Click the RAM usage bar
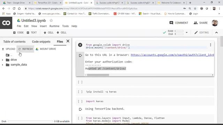The height and width of the screenshot is (125, 223). [x=179, y=31]
